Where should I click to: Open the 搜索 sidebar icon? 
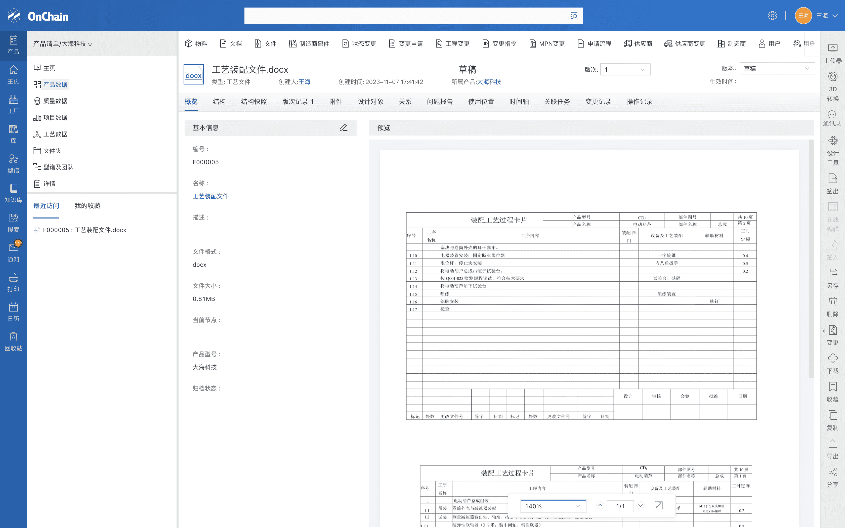point(13,224)
